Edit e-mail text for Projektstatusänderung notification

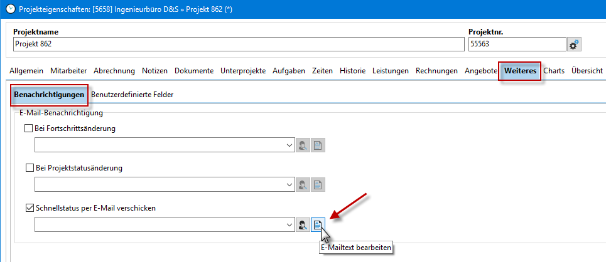coord(318,185)
